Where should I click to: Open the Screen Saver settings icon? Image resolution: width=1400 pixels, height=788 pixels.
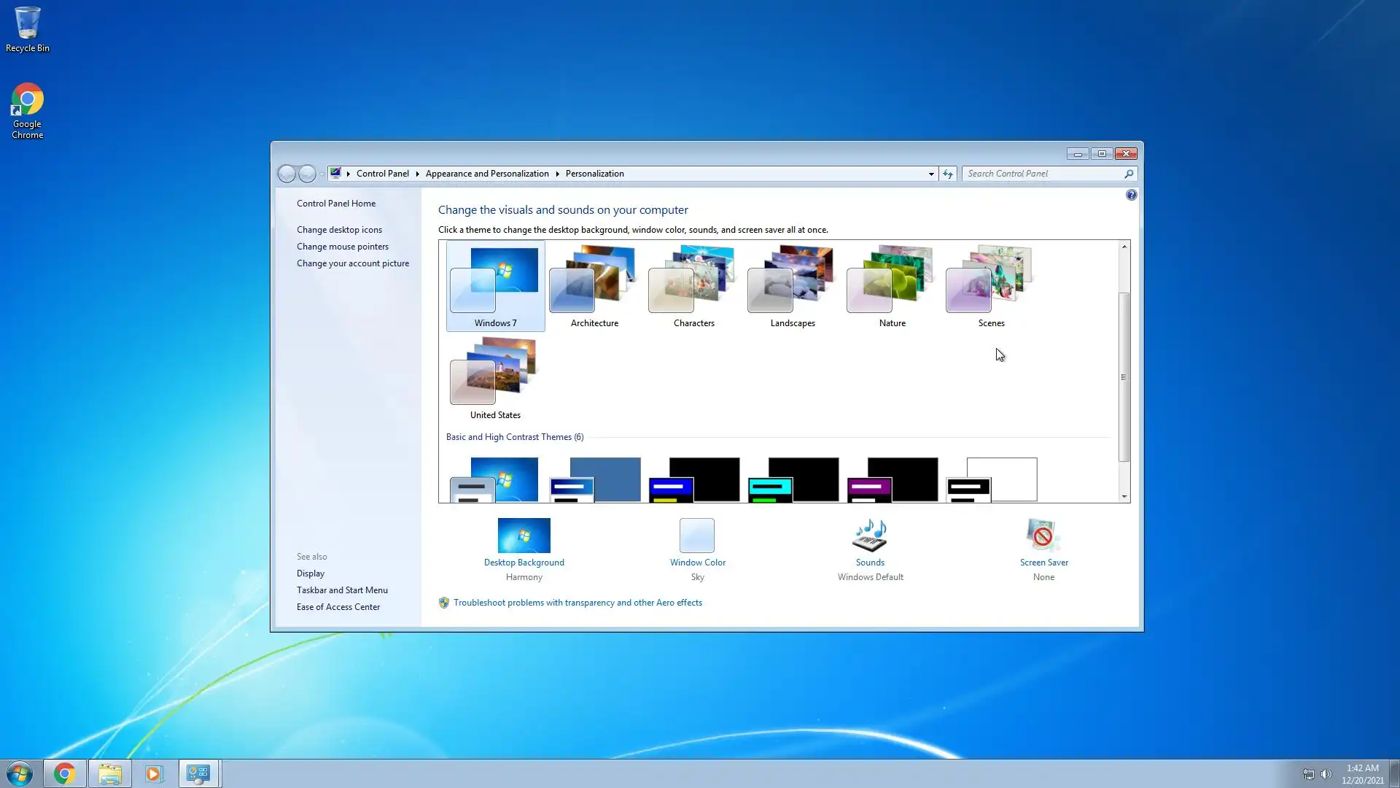(x=1043, y=536)
